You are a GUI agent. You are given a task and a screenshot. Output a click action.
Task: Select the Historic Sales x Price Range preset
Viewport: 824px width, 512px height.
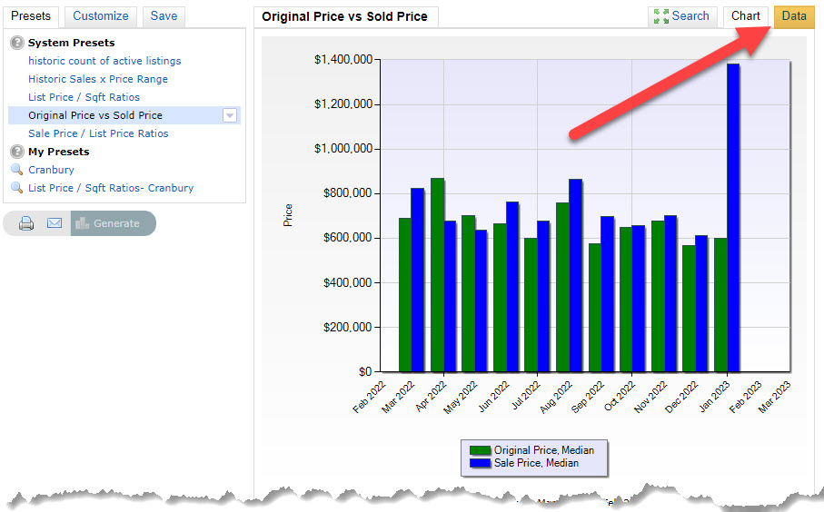pos(98,79)
